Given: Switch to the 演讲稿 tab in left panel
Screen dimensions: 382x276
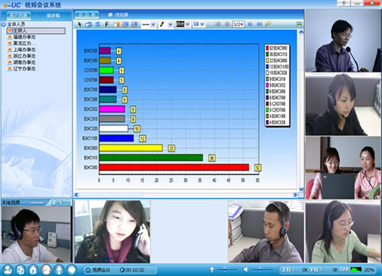Looking at the screenshot, I should 53,15.
